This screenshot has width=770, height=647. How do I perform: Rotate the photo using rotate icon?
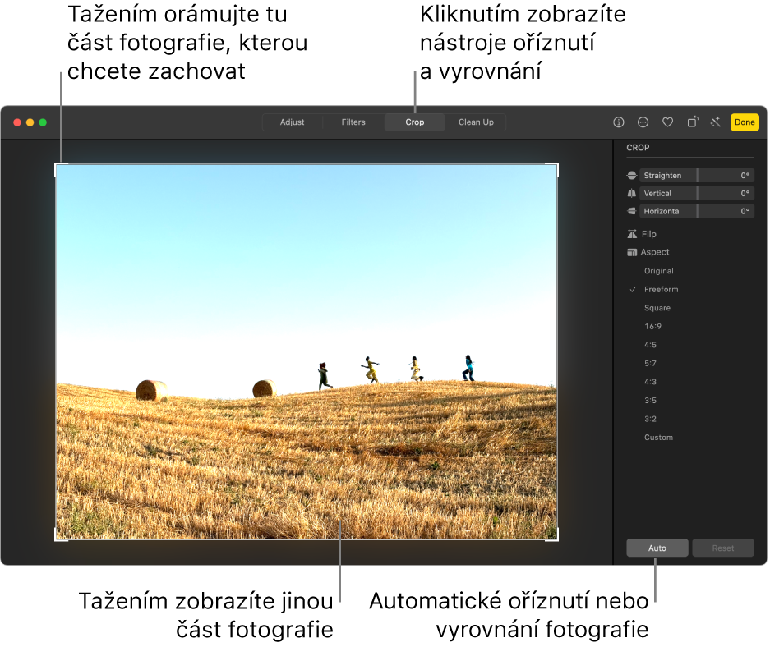(693, 122)
